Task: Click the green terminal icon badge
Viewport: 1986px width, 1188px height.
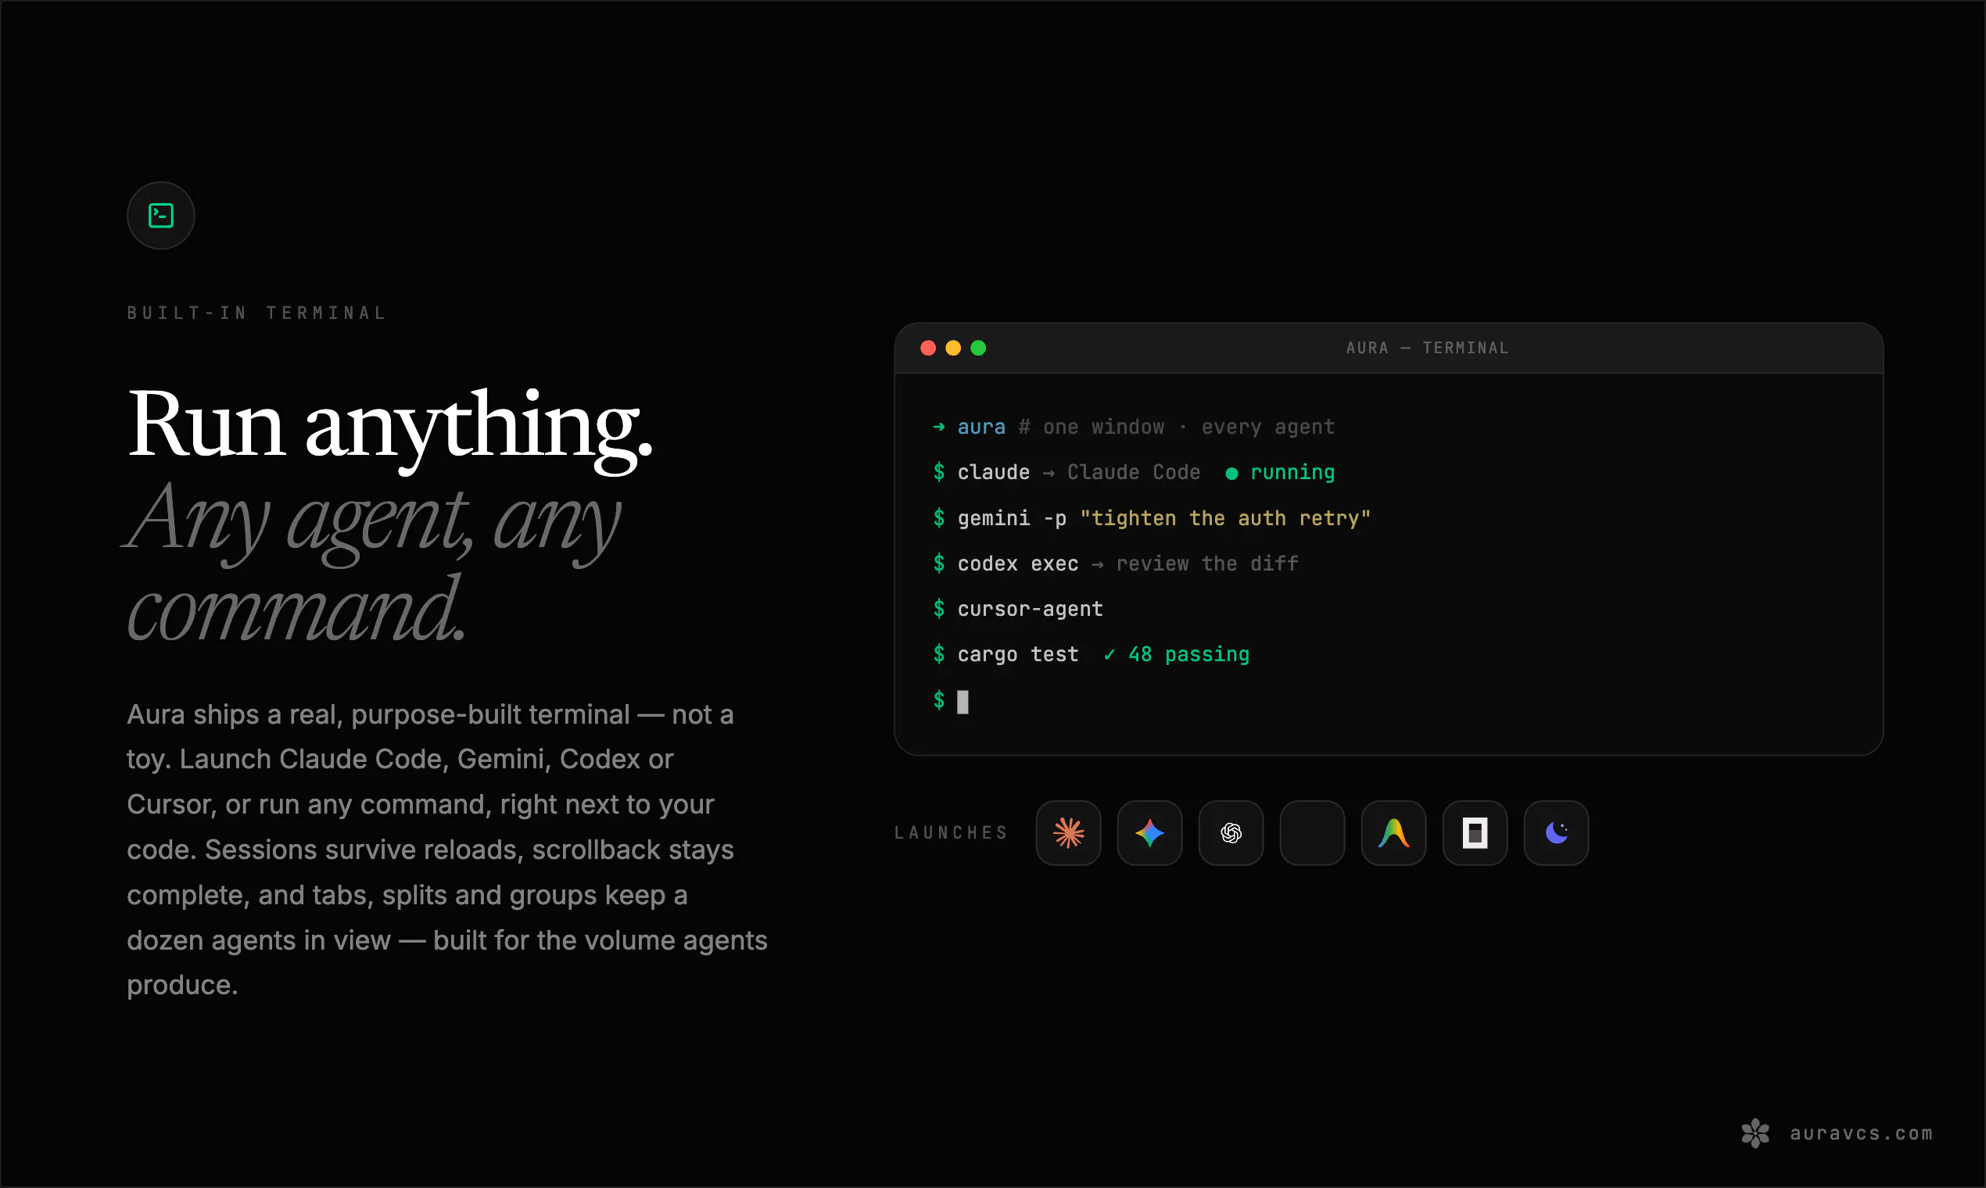Action: point(161,216)
